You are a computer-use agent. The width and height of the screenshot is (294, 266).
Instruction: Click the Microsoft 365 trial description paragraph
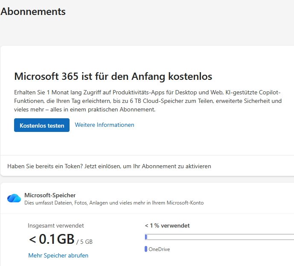pos(148,101)
